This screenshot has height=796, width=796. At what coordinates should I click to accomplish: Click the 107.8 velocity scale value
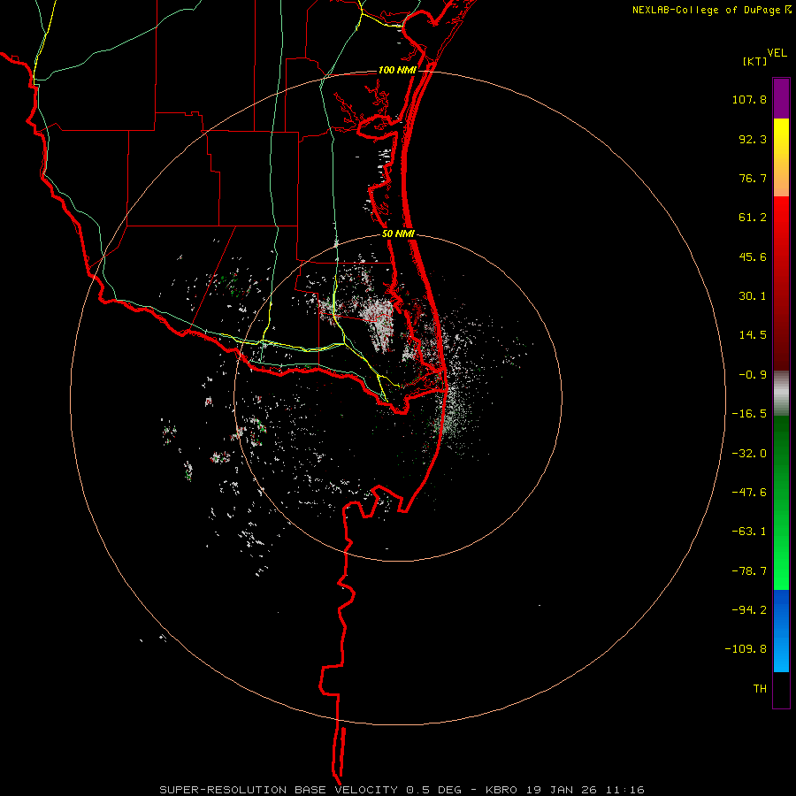click(749, 99)
